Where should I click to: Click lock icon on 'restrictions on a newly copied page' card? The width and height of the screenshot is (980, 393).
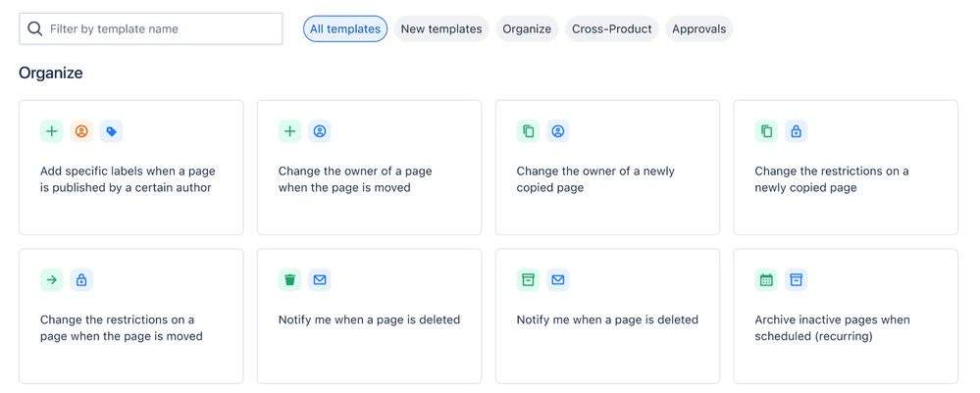(x=797, y=131)
